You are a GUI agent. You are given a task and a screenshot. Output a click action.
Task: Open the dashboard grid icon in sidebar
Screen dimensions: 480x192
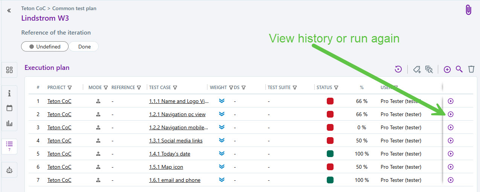9,70
